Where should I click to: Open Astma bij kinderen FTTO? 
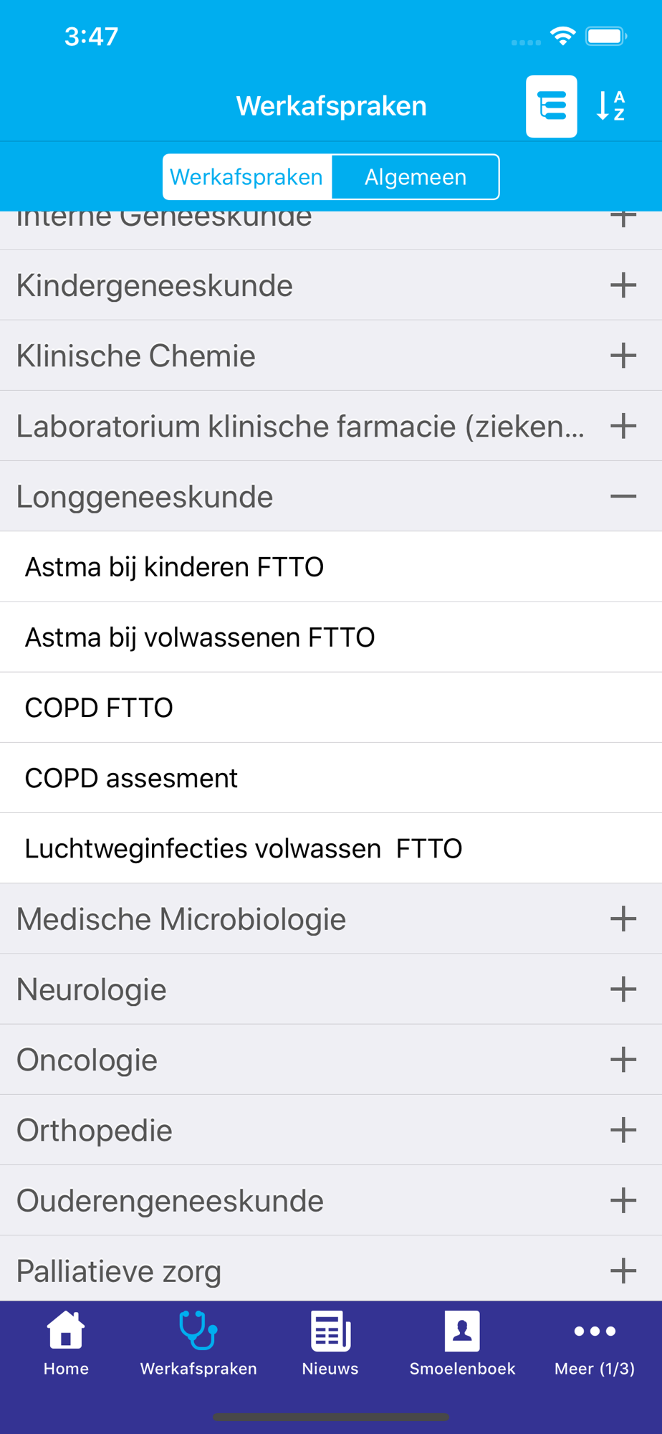click(175, 566)
